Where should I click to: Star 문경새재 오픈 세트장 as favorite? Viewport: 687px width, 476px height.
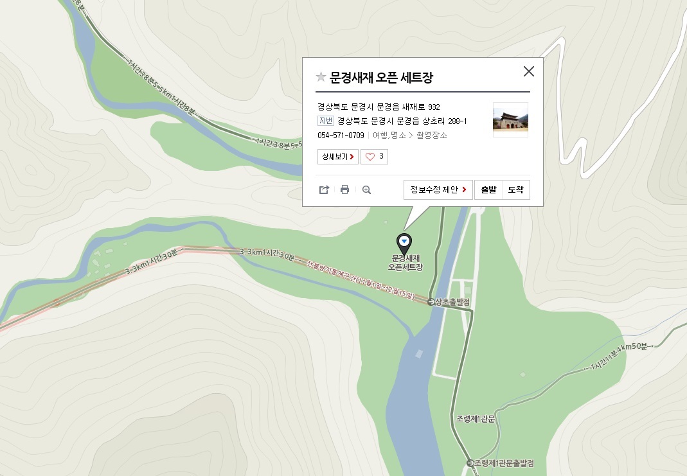pos(321,77)
